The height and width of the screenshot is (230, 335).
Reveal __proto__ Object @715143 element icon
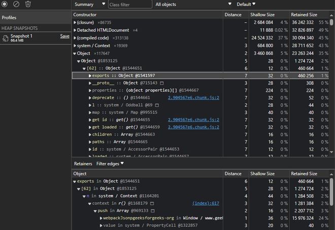coord(162,83)
